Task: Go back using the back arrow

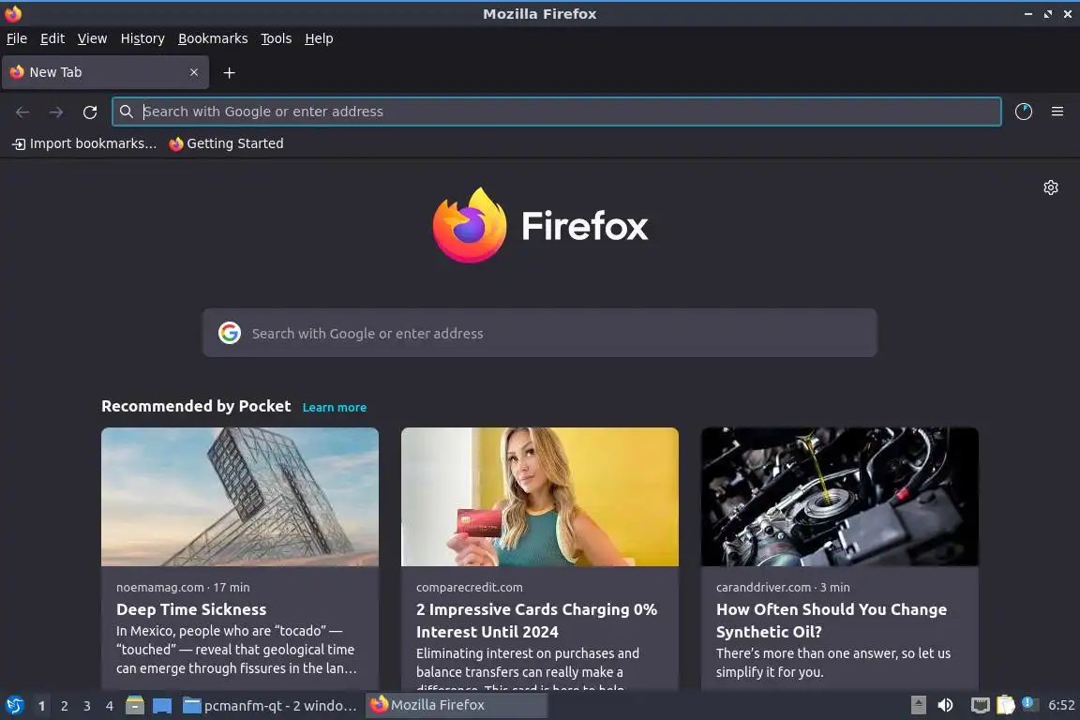Action: tap(22, 112)
